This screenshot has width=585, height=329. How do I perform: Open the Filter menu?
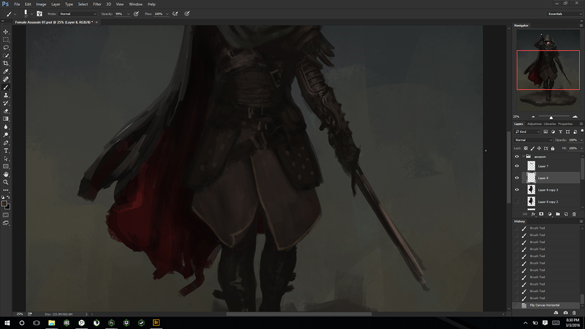click(x=97, y=4)
